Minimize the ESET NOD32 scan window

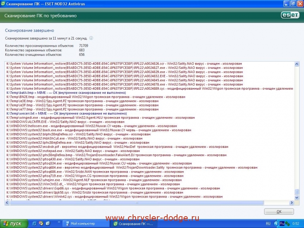(287, 4)
